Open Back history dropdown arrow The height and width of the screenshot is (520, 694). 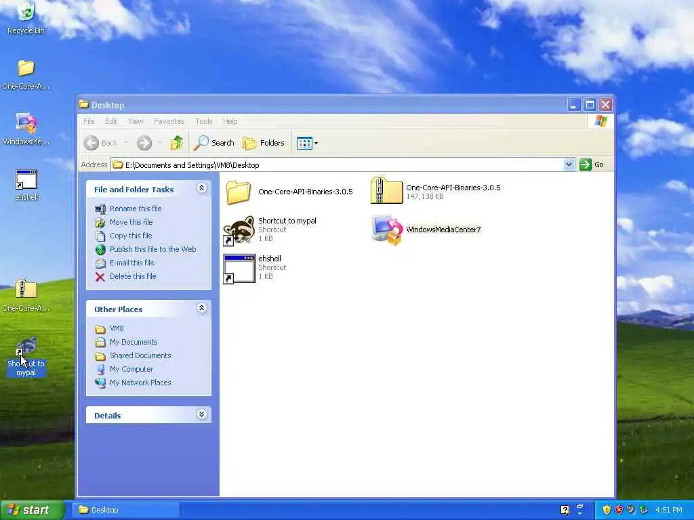[x=126, y=143]
